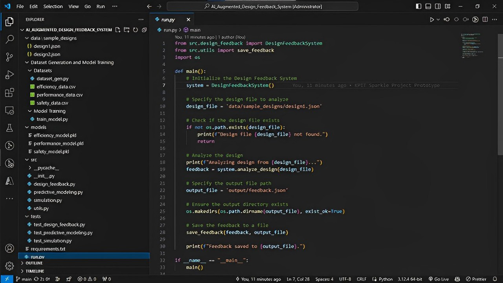Open the Extensions view
Image resolution: width=503 pixels, height=283 pixels.
(9, 93)
